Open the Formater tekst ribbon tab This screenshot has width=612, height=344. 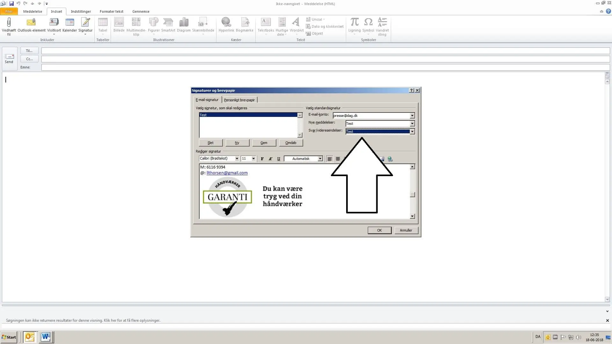pos(111,11)
